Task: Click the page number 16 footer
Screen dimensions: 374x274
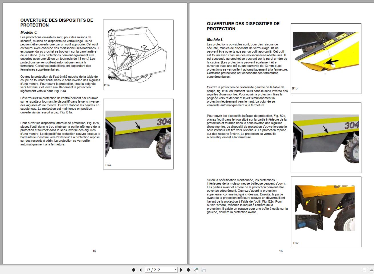Action: (x=281, y=251)
